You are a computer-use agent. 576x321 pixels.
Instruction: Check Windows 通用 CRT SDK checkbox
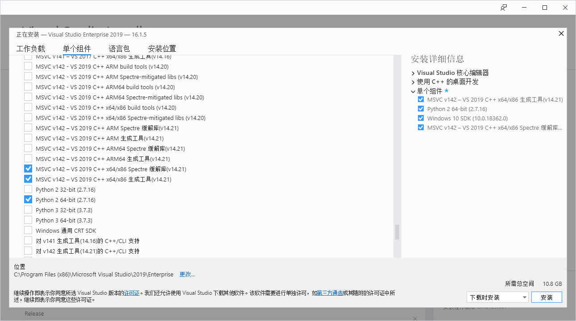28,230
